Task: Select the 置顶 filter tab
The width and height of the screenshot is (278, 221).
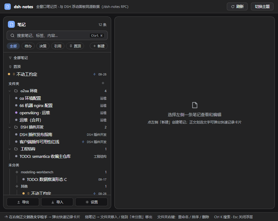Action: coord(75,46)
